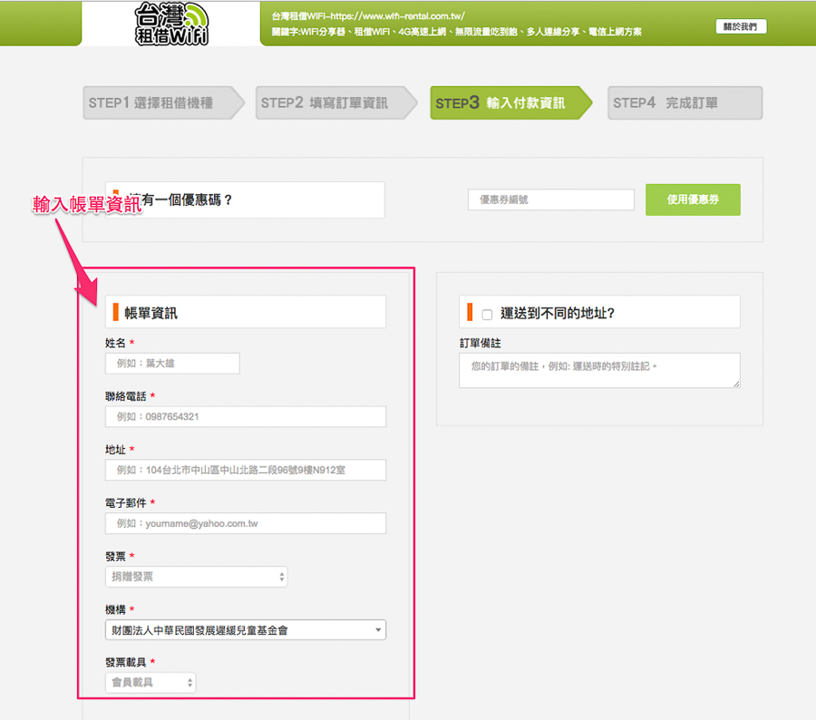Go to STEP1 選擇租借機種
This screenshot has width=816, height=720.
(x=163, y=103)
